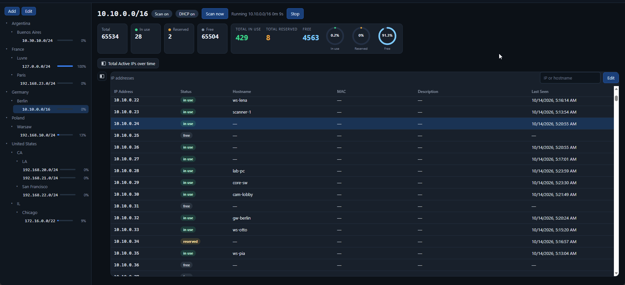Click the usage bar for 127.0.0.0/24
This screenshot has width=625, height=285.
tap(65, 66)
